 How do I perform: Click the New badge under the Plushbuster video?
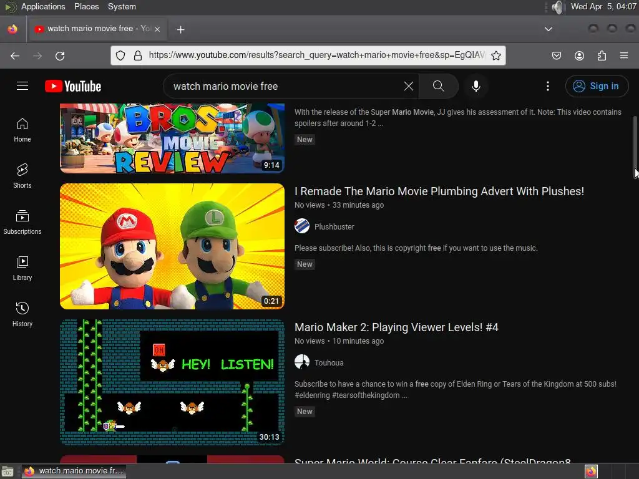[x=305, y=264]
